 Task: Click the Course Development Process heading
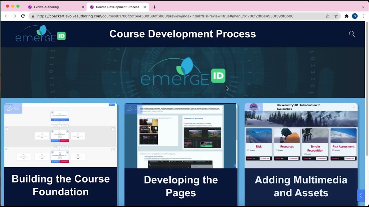tap(182, 34)
